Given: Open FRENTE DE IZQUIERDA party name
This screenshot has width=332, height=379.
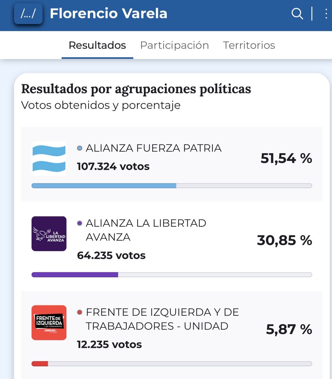Looking at the screenshot, I should point(162,319).
